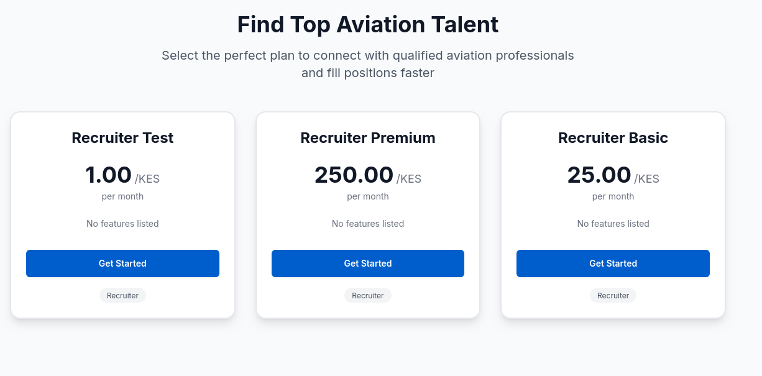Click Get Started on Recruiter Premium plan

368,263
